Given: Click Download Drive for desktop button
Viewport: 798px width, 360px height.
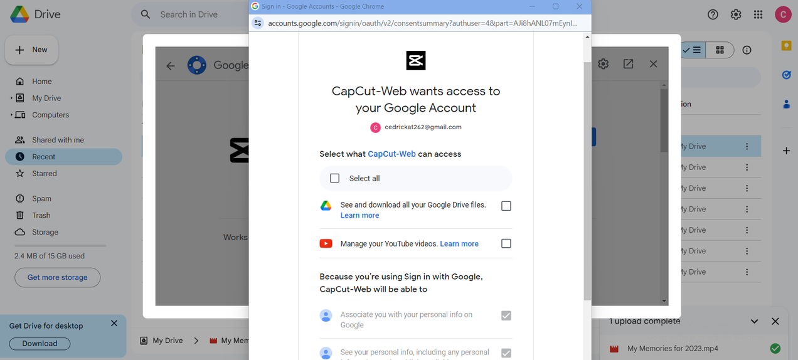Looking at the screenshot, I should coord(40,344).
